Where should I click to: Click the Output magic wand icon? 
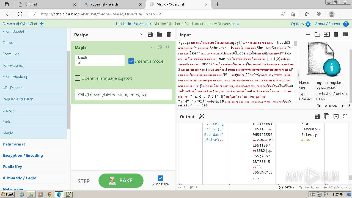pos(202,117)
